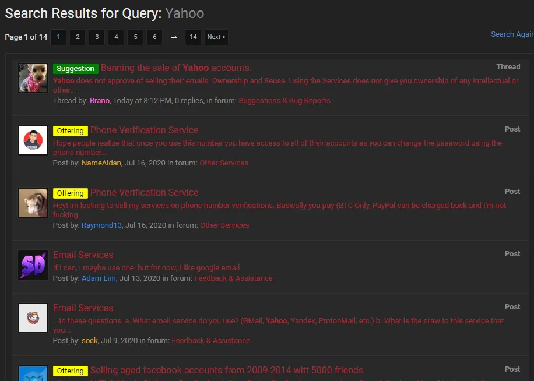Open Raymond13's user profile link

[x=101, y=225]
